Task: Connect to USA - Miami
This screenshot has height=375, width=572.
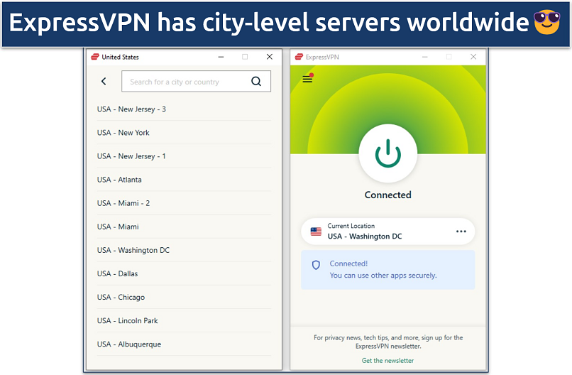Action: click(x=184, y=227)
